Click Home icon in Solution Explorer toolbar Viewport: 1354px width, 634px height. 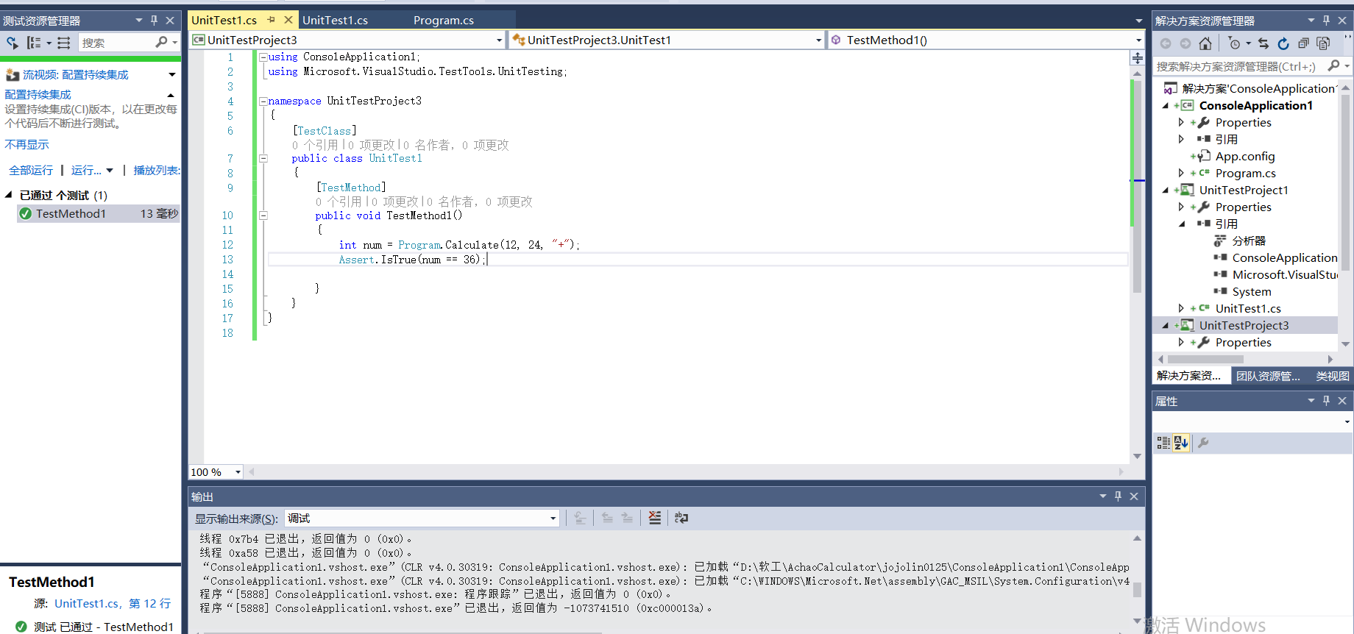(x=1205, y=43)
